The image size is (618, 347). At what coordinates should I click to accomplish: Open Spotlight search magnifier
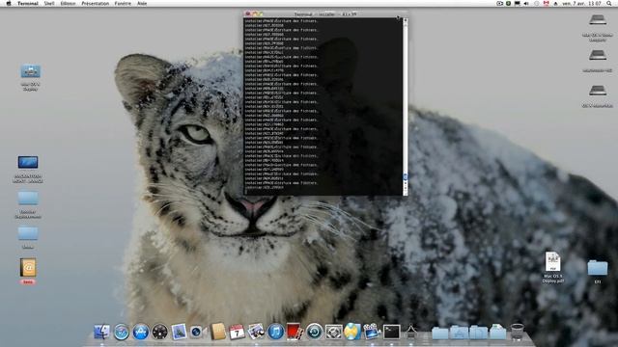(x=609, y=3)
